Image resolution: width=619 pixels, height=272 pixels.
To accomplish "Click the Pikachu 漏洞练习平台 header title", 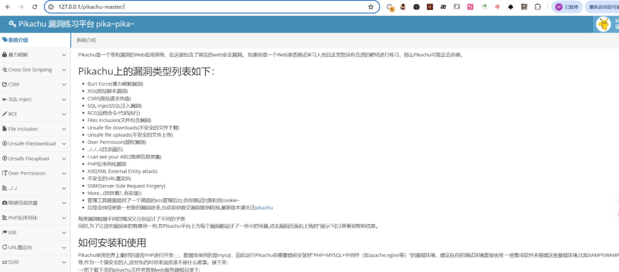I will tap(76, 24).
